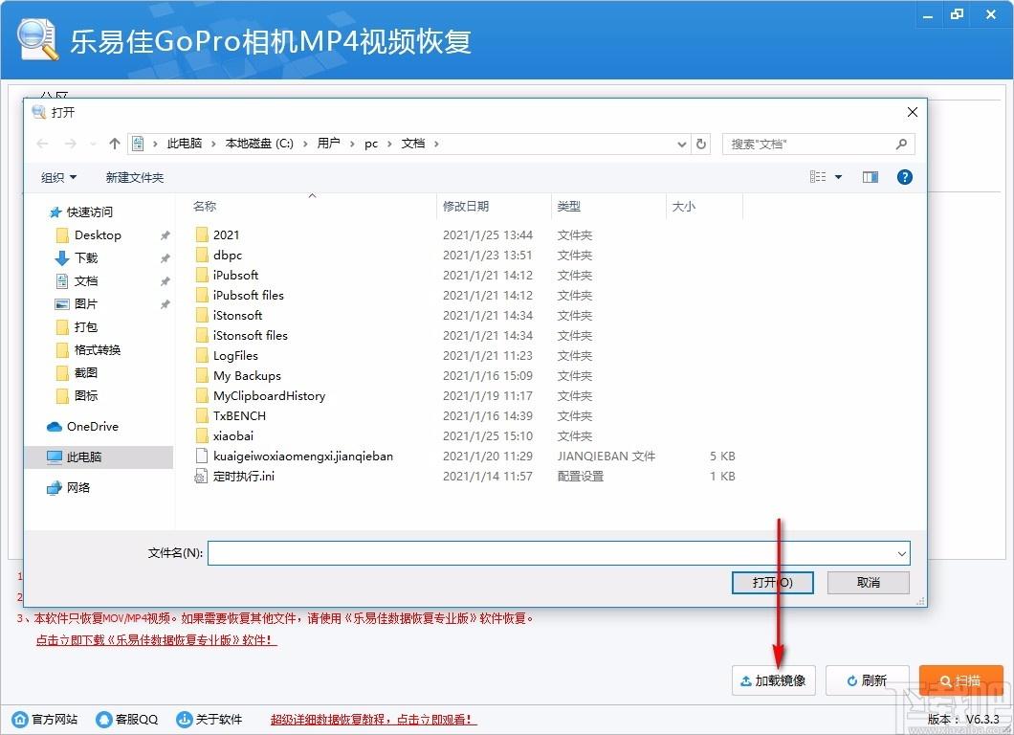The image size is (1014, 735).
Task: Select kuaigeiwoxiaomengxi.jianqieban file
Action: 295,457
